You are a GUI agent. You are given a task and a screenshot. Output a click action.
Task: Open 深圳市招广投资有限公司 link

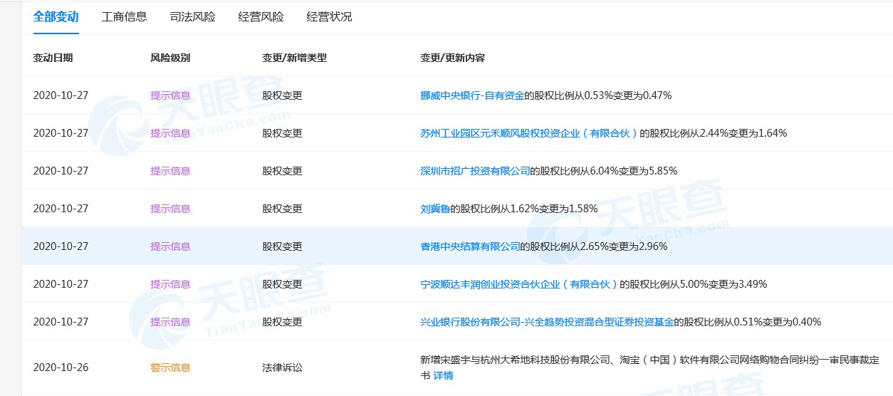point(475,170)
